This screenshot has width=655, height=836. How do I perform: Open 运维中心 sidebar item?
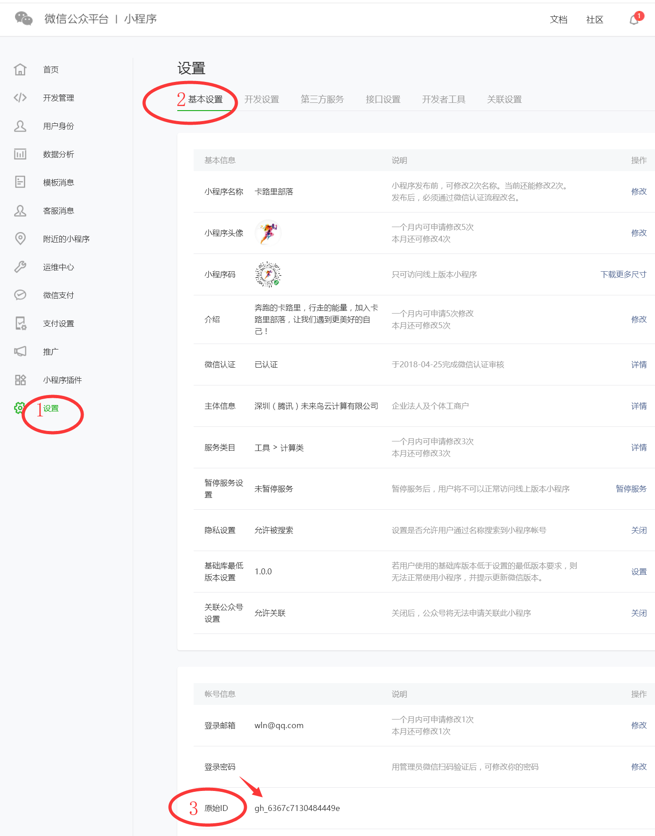click(x=58, y=267)
